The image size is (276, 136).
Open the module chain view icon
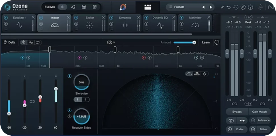click(x=148, y=7)
